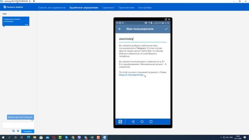Tap the Android recent apps square button
Image resolution: width=249 pixels, height=140 pixels.
point(151,122)
